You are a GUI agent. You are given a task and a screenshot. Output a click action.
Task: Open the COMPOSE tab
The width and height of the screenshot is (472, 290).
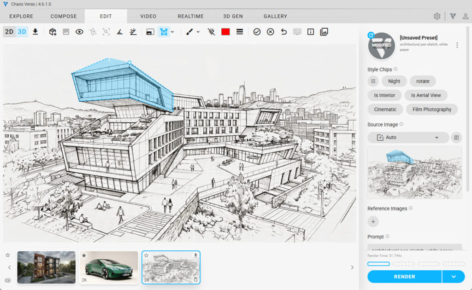point(64,16)
